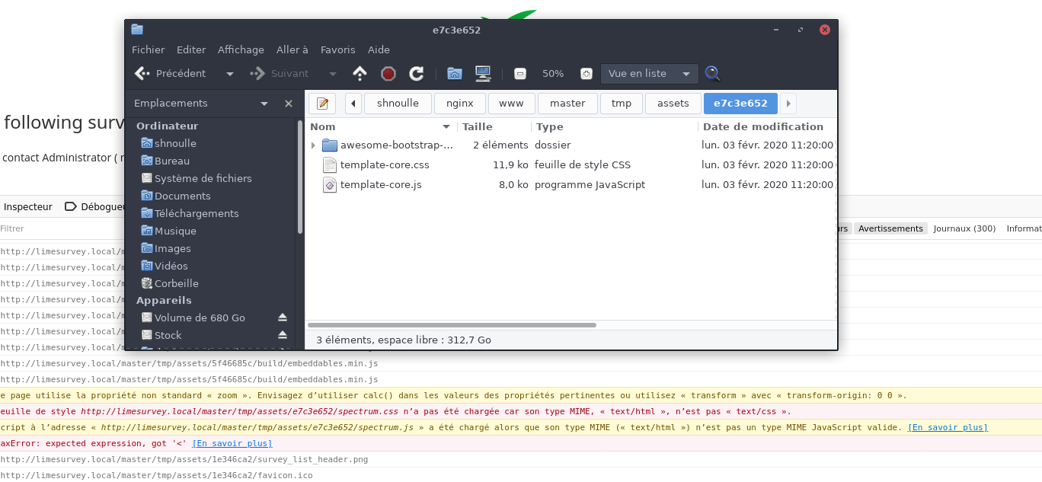Click the computer icon in the toolbar
This screenshot has width=1042, height=482.
coord(482,74)
